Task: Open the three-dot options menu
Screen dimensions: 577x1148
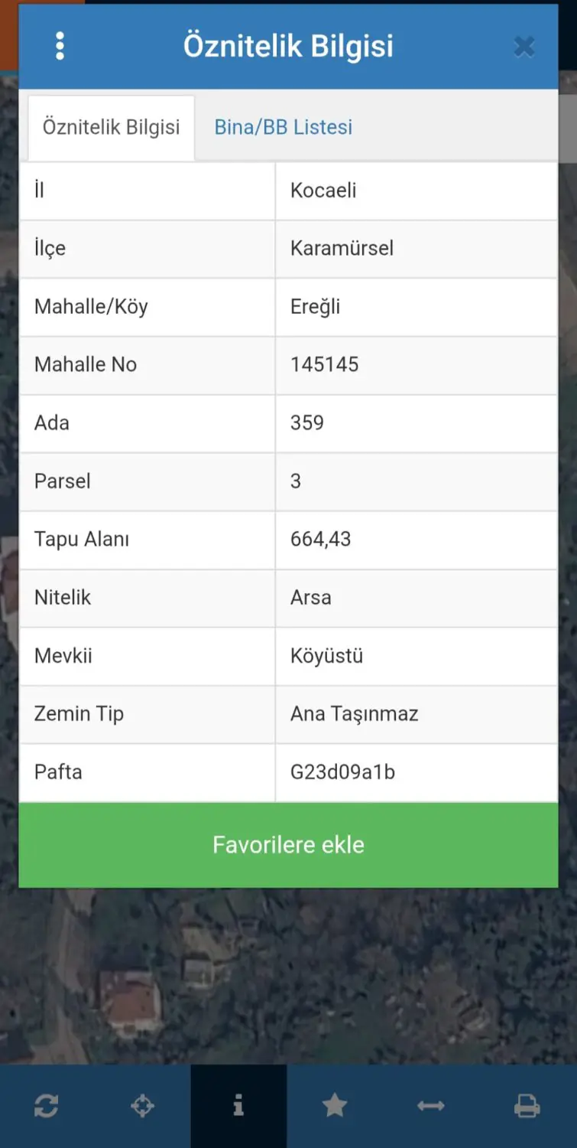Action: 60,46
